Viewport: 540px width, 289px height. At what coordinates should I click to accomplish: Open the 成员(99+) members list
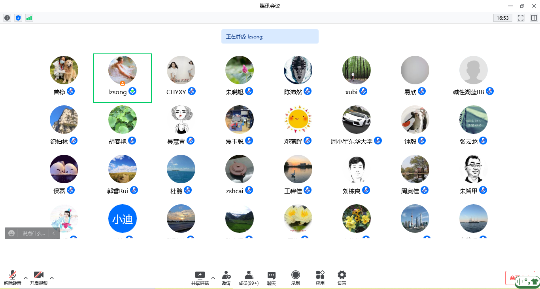tap(249, 278)
